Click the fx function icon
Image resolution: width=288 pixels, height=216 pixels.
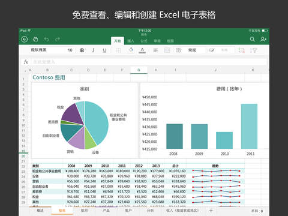pyautogui.click(x=26, y=62)
